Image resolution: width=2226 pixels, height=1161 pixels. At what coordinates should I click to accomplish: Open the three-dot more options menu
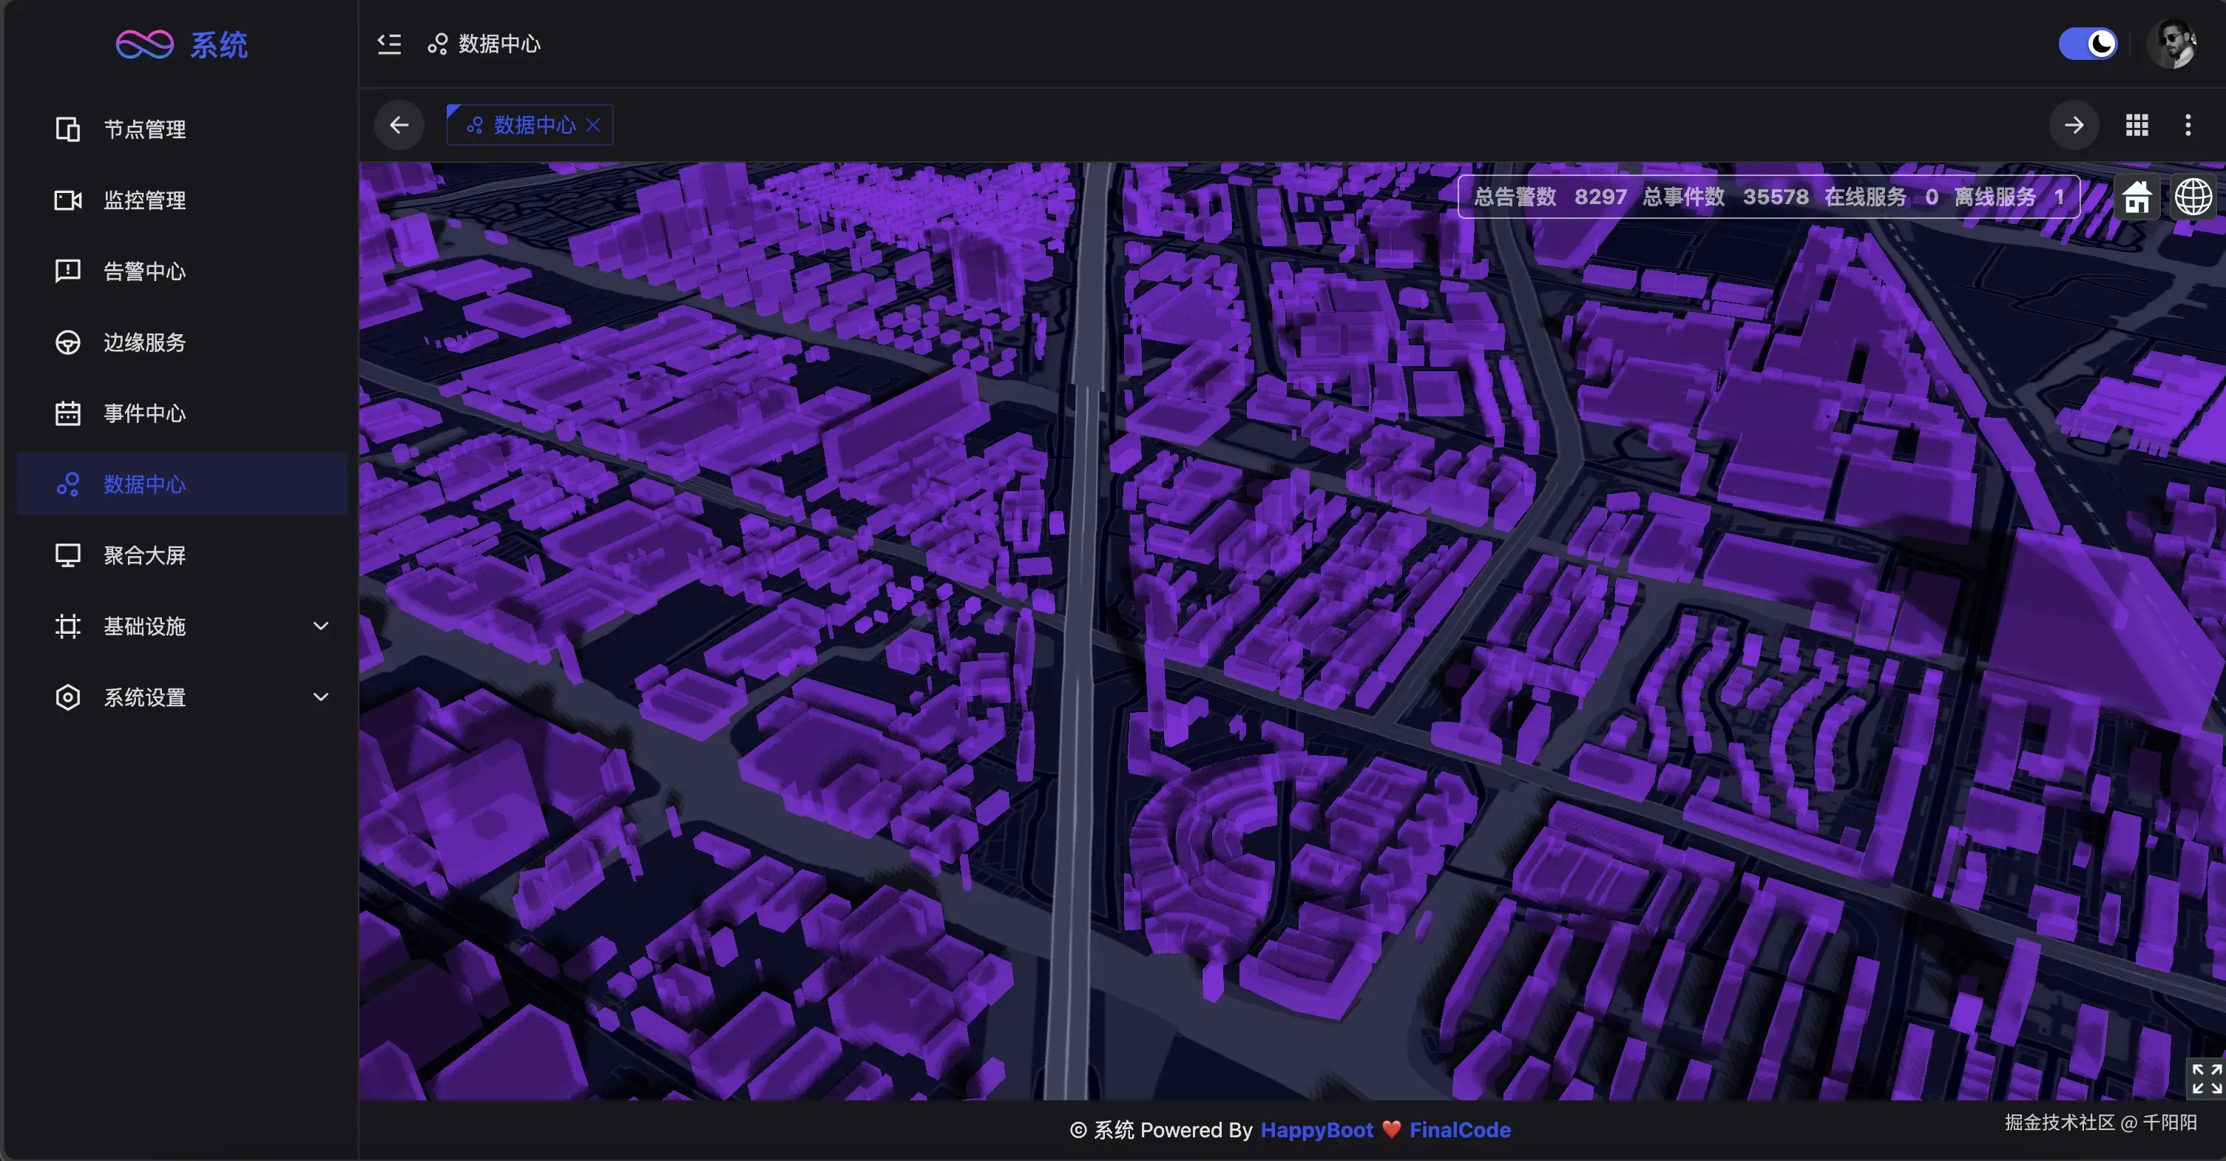click(2188, 125)
